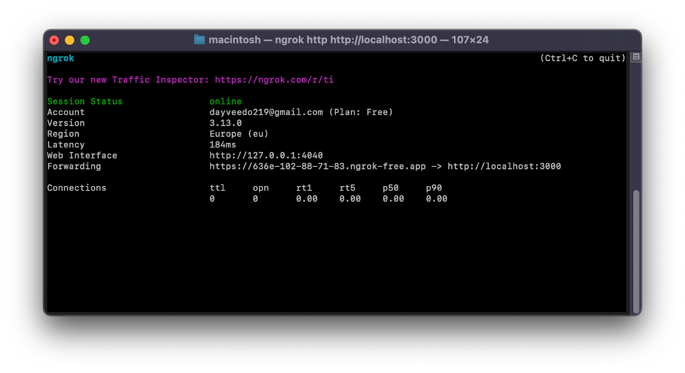Click the "Session Status" label

[x=85, y=101]
